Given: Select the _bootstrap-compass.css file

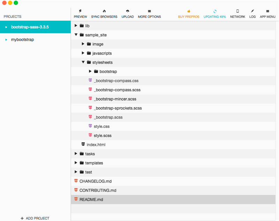Looking at the screenshot, I should [x=173, y=81].
